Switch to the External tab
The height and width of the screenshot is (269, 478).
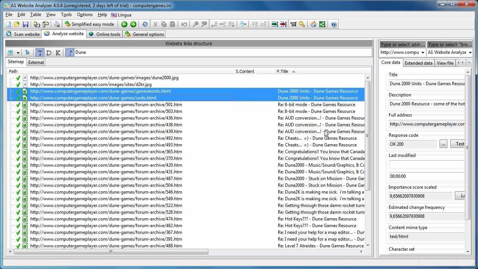36,62
